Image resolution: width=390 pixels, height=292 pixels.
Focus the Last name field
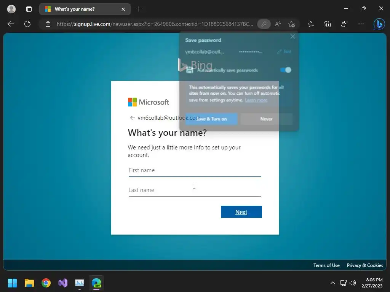pos(195,190)
